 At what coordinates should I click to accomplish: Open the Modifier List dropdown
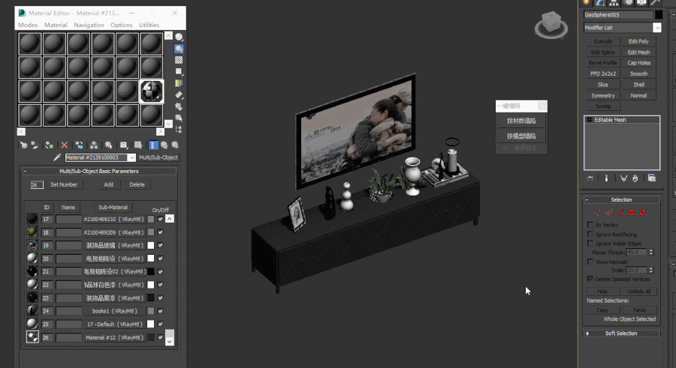coord(656,28)
